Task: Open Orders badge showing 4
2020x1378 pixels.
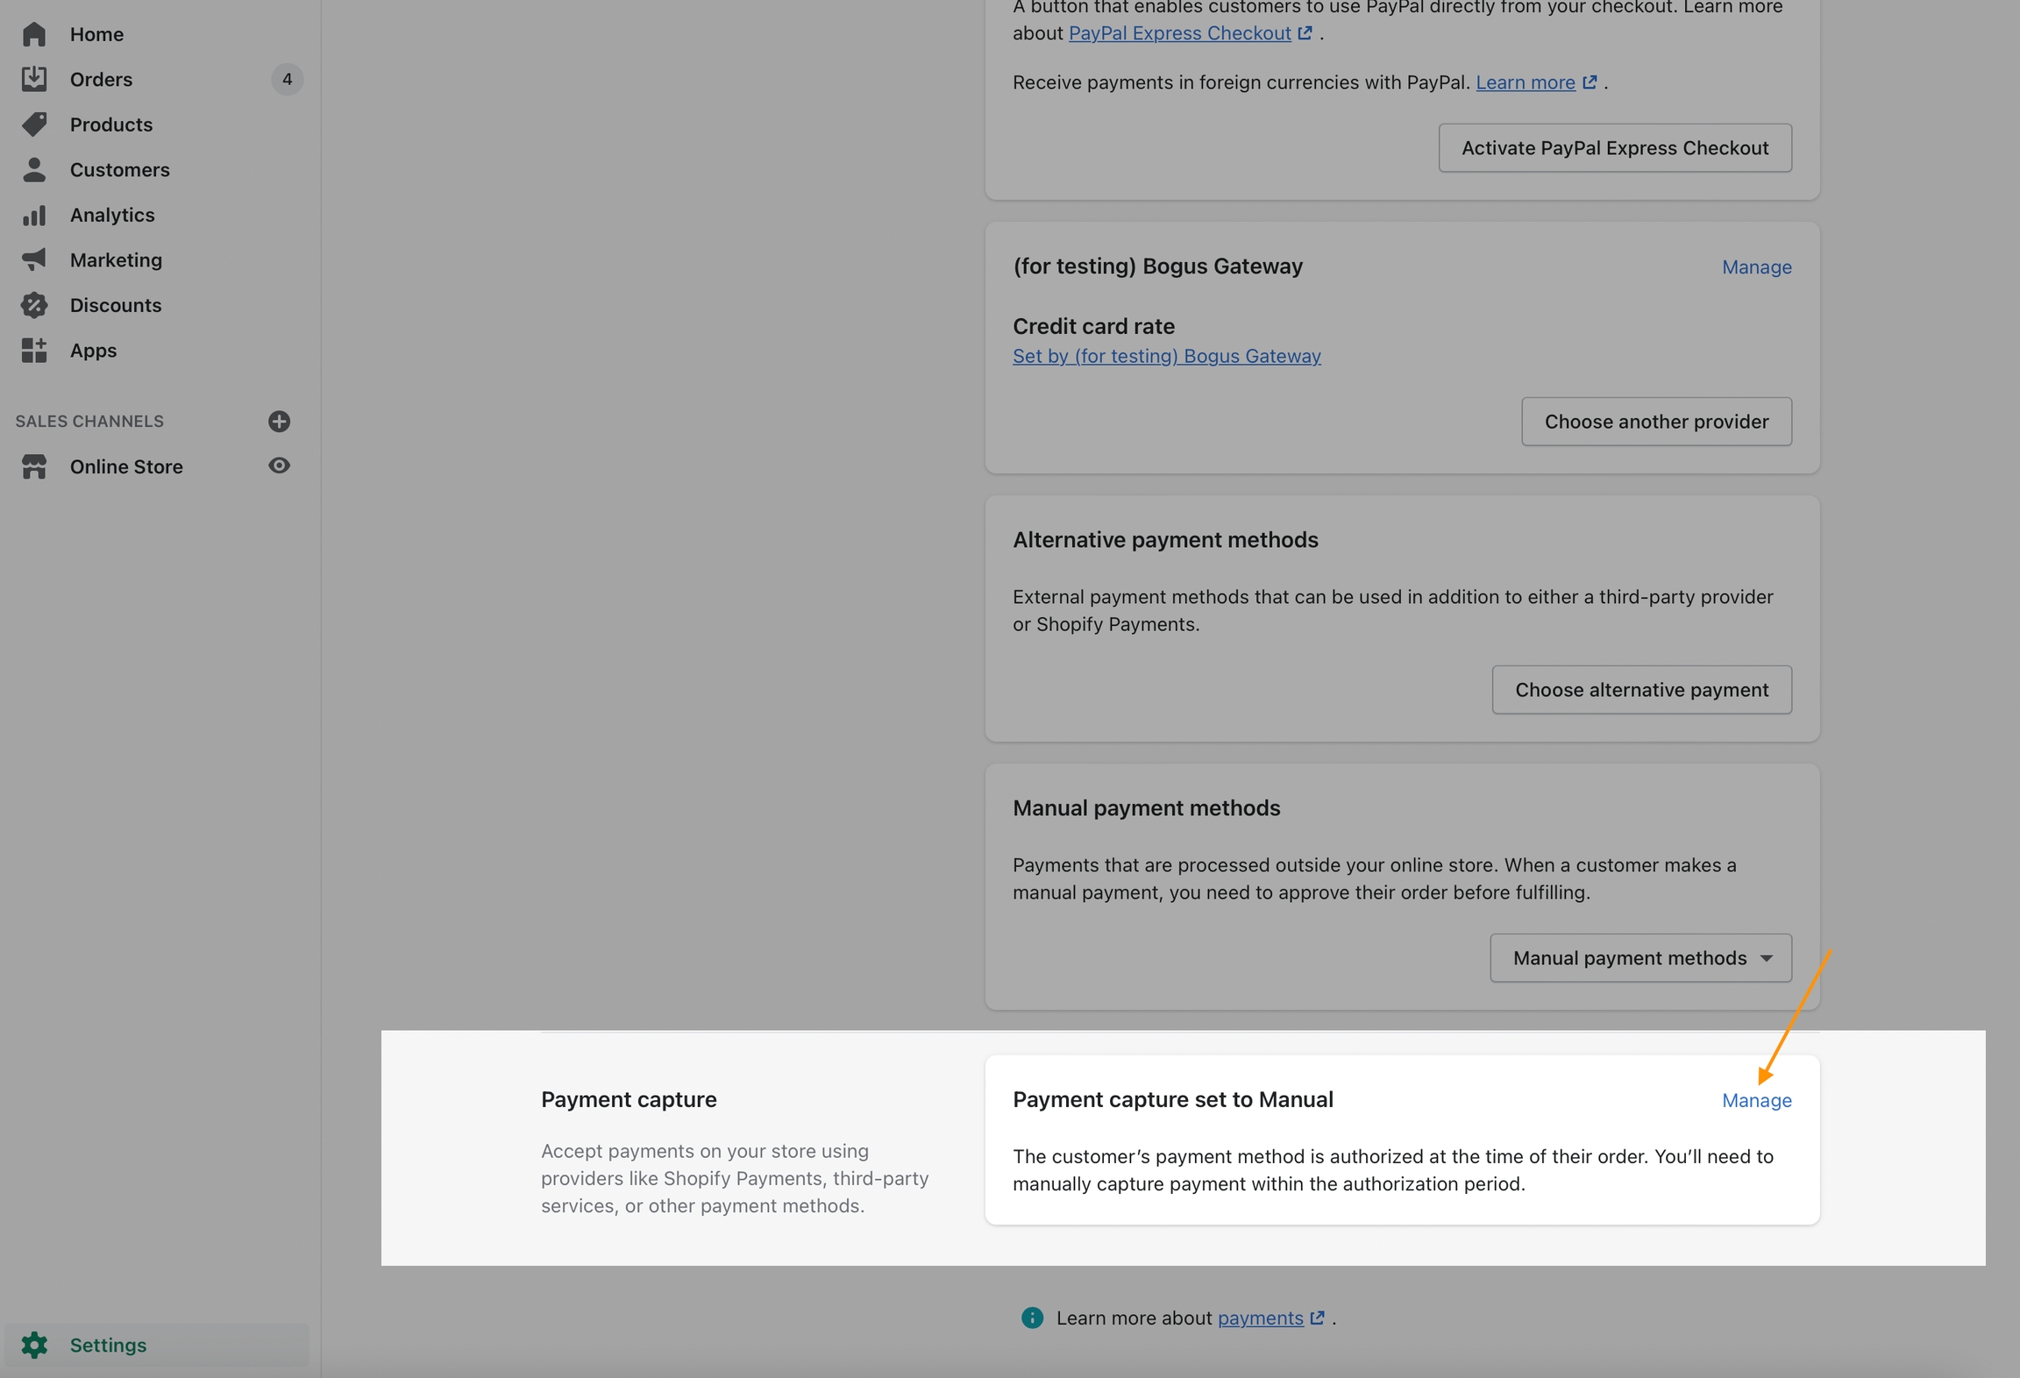Action: [287, 80]
